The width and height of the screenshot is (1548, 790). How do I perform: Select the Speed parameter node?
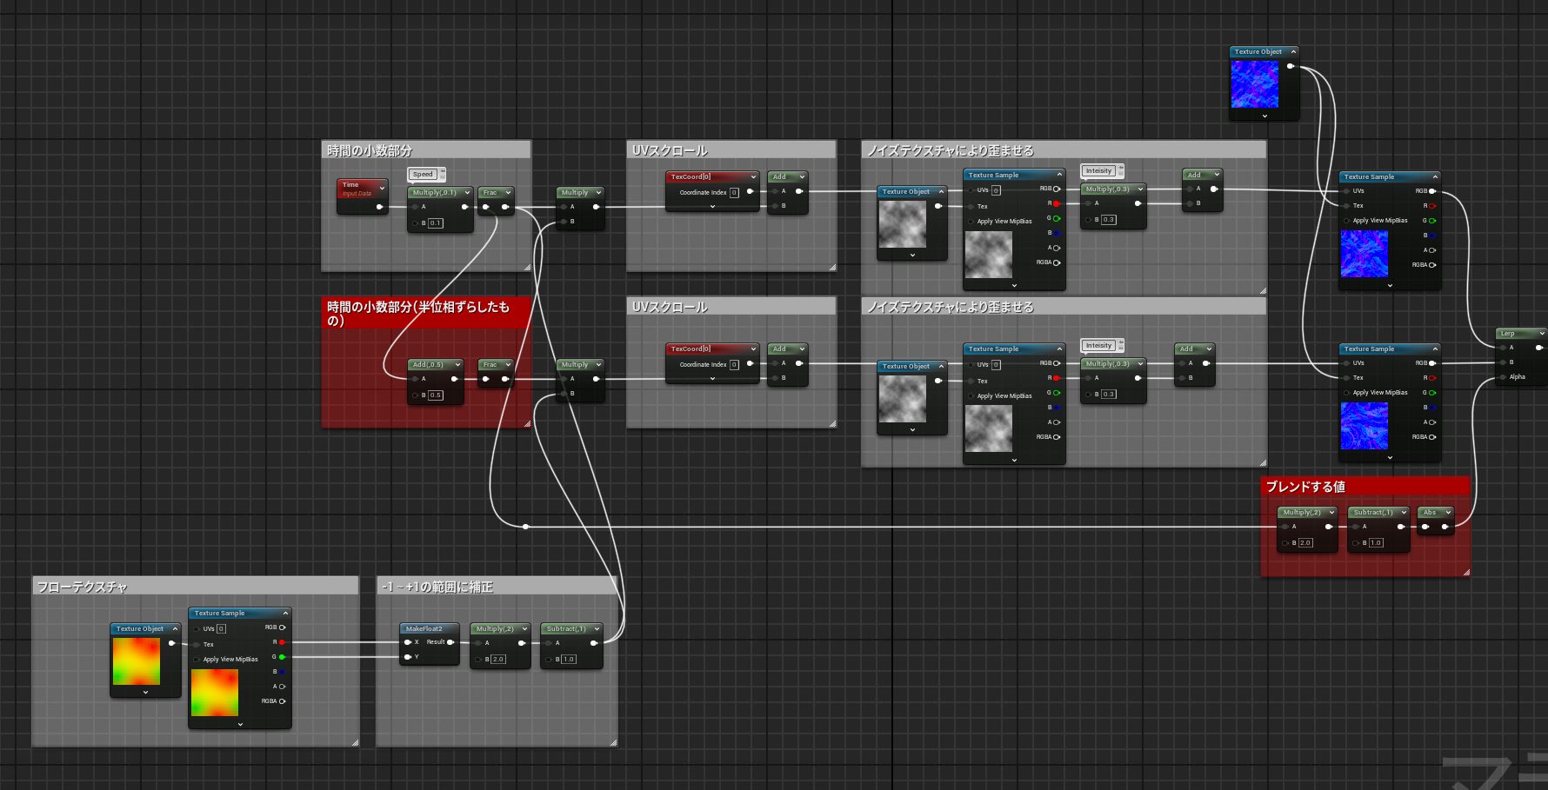coord(423,174)
